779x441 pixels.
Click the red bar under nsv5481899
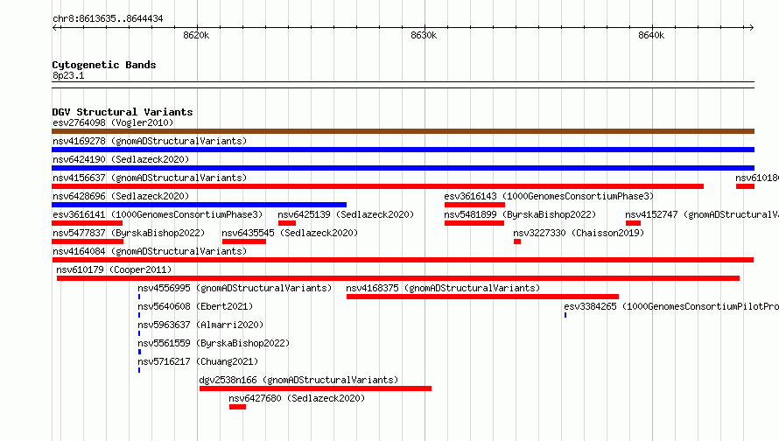(x=474, y=223)
